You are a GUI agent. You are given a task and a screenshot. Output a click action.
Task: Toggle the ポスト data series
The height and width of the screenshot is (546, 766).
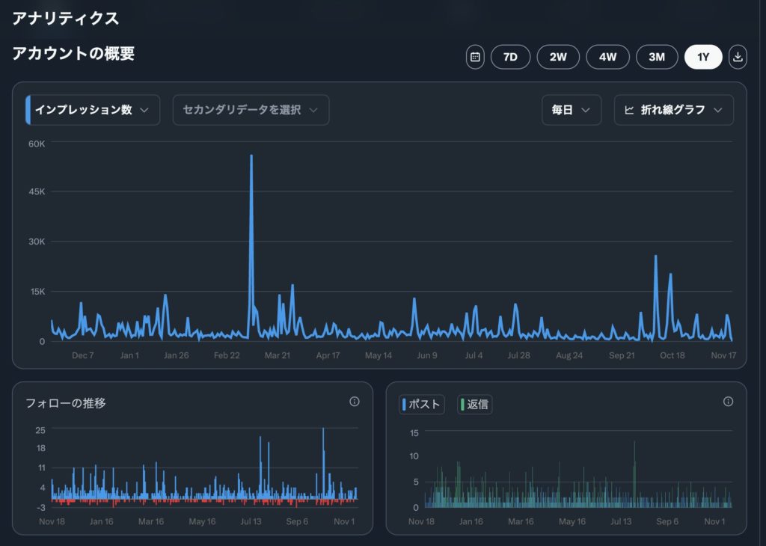click(x=421, y=403)
